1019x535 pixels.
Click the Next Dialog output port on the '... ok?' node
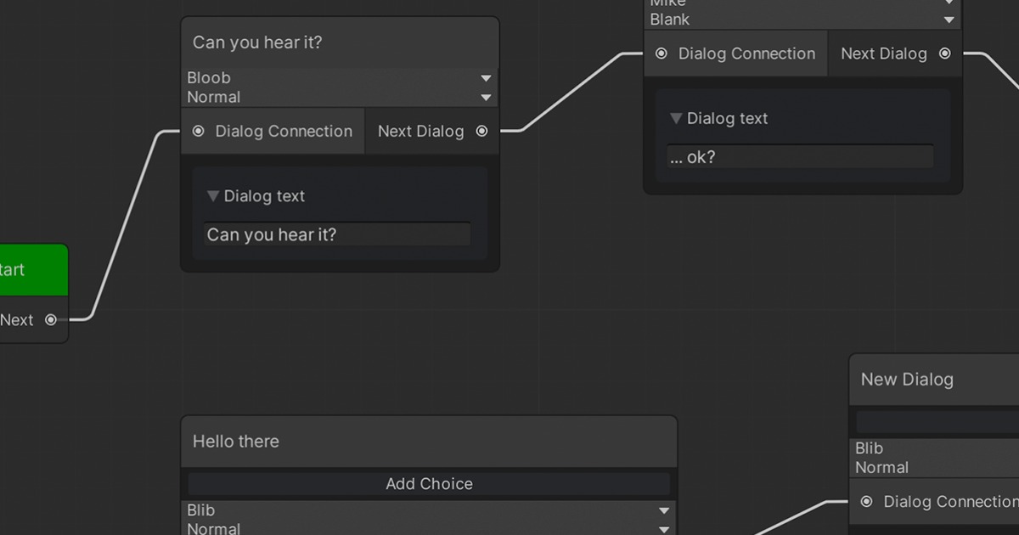[x=944, y=53]
